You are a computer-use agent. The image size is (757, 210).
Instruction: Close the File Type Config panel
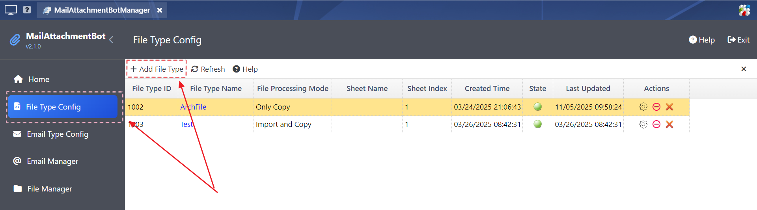click(x=744, y=69)
